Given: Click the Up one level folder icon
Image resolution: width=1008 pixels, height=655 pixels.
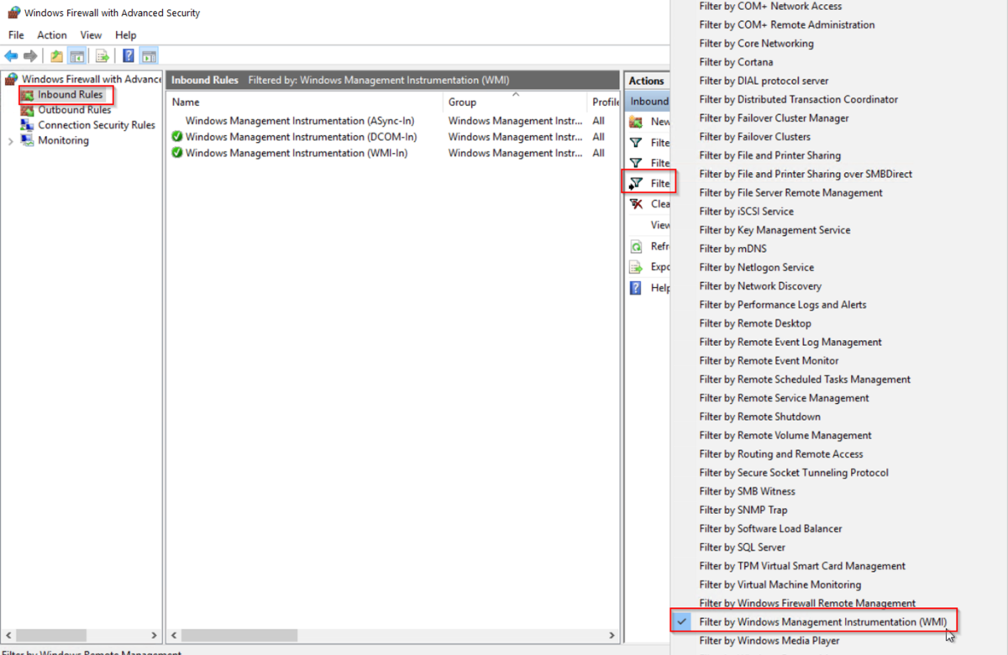Looking at the screenshot, I should [56, 56].
